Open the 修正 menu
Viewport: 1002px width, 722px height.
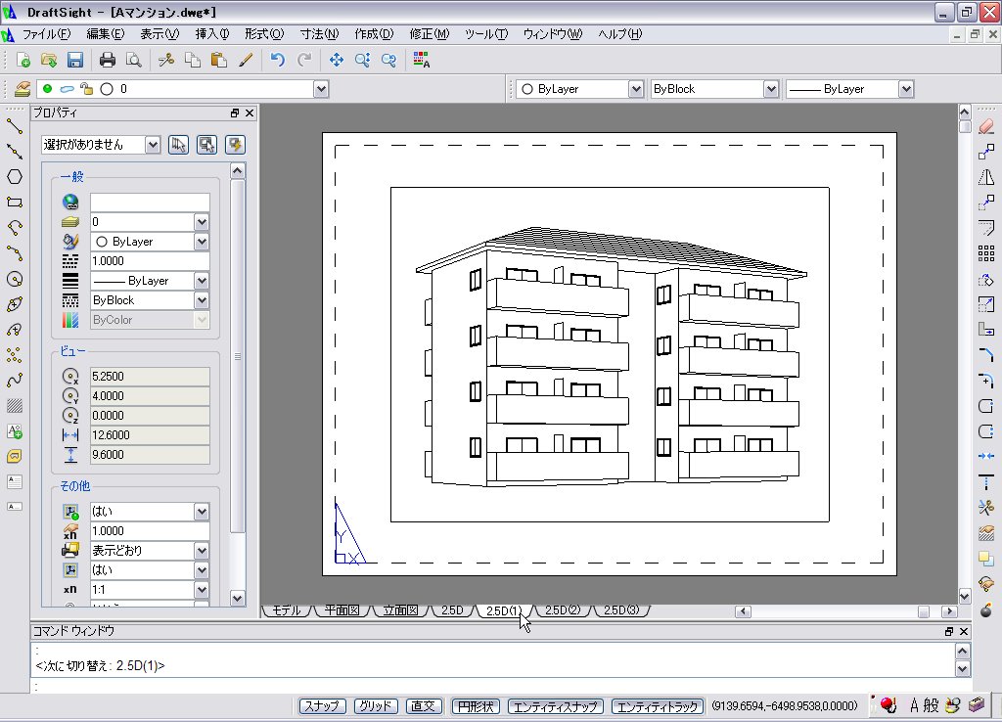pyautogui.click(x=430, y=34)
